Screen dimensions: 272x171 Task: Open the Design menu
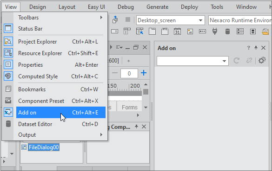click(38, 7)
